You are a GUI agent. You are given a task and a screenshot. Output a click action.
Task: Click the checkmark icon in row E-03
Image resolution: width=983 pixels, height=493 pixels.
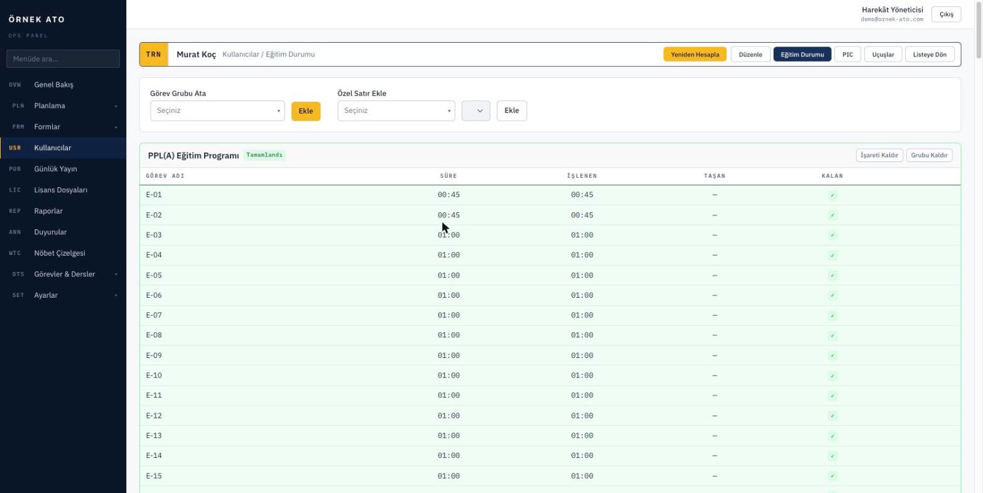click(x=832, y=236)
